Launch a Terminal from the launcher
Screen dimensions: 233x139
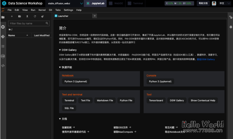[x=69, y=100]
